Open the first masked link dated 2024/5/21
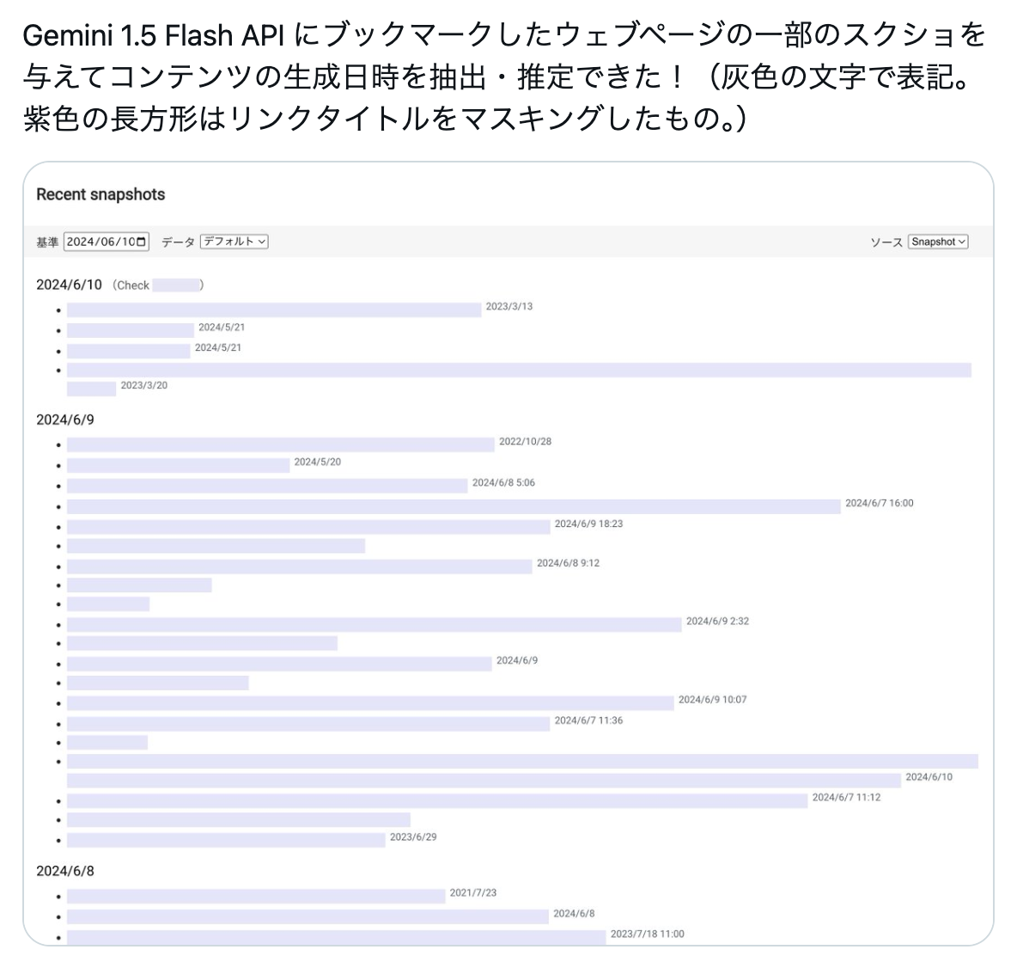The image size is (1017, 968). click(x=130, y=330)
